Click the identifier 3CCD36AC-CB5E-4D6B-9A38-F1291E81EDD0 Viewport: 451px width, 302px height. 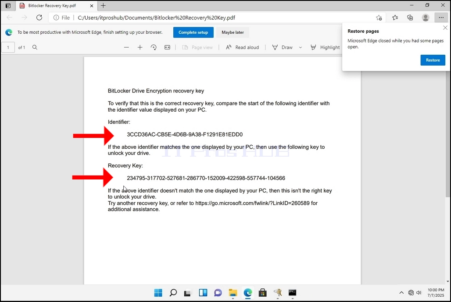click(185, 134)
